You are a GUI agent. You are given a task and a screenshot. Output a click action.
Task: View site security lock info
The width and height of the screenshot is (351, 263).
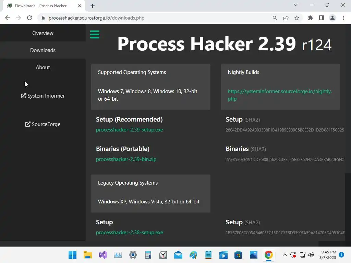43,18
